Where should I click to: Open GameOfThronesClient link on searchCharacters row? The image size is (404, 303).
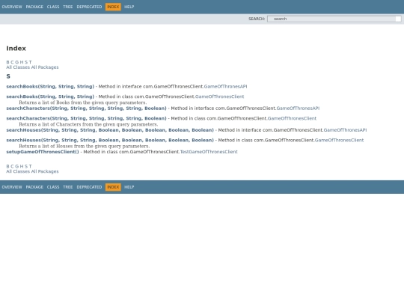pyautogui.click(x=292, y=118)
